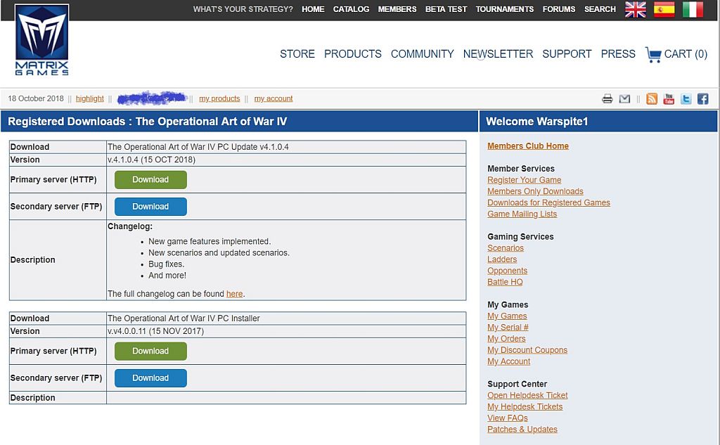Click '18 October 2018' date text
The image size is (720, 445).
[x=36, y=98]
